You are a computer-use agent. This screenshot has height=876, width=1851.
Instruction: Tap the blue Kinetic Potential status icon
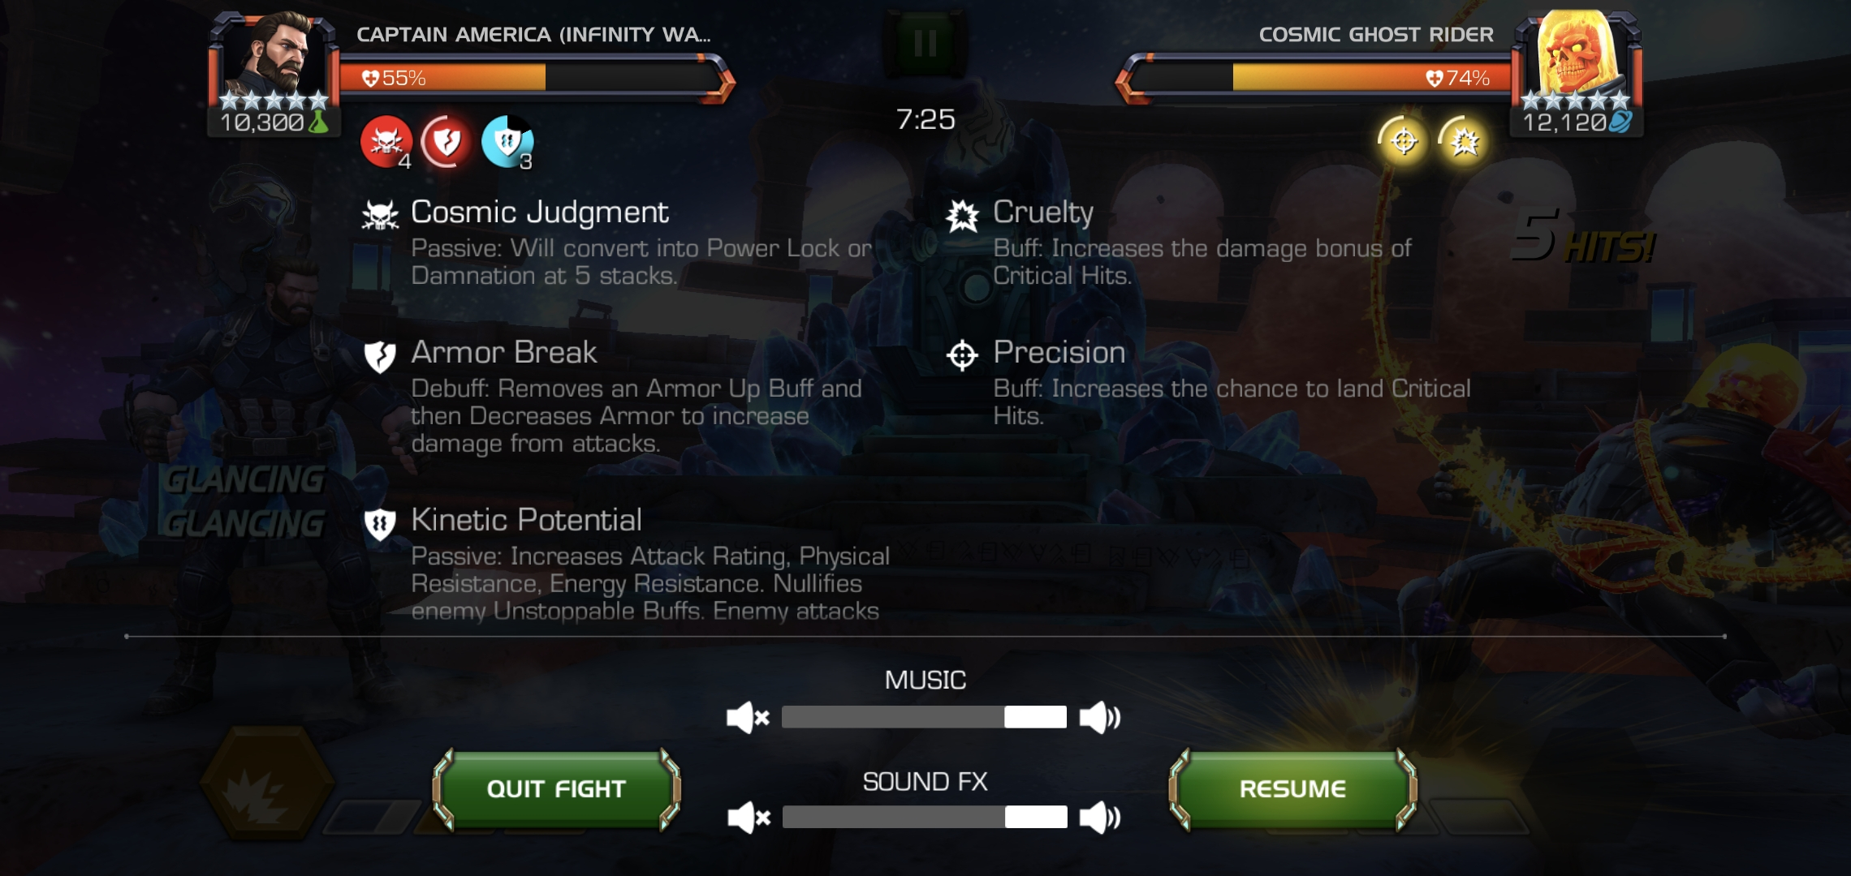507,142
